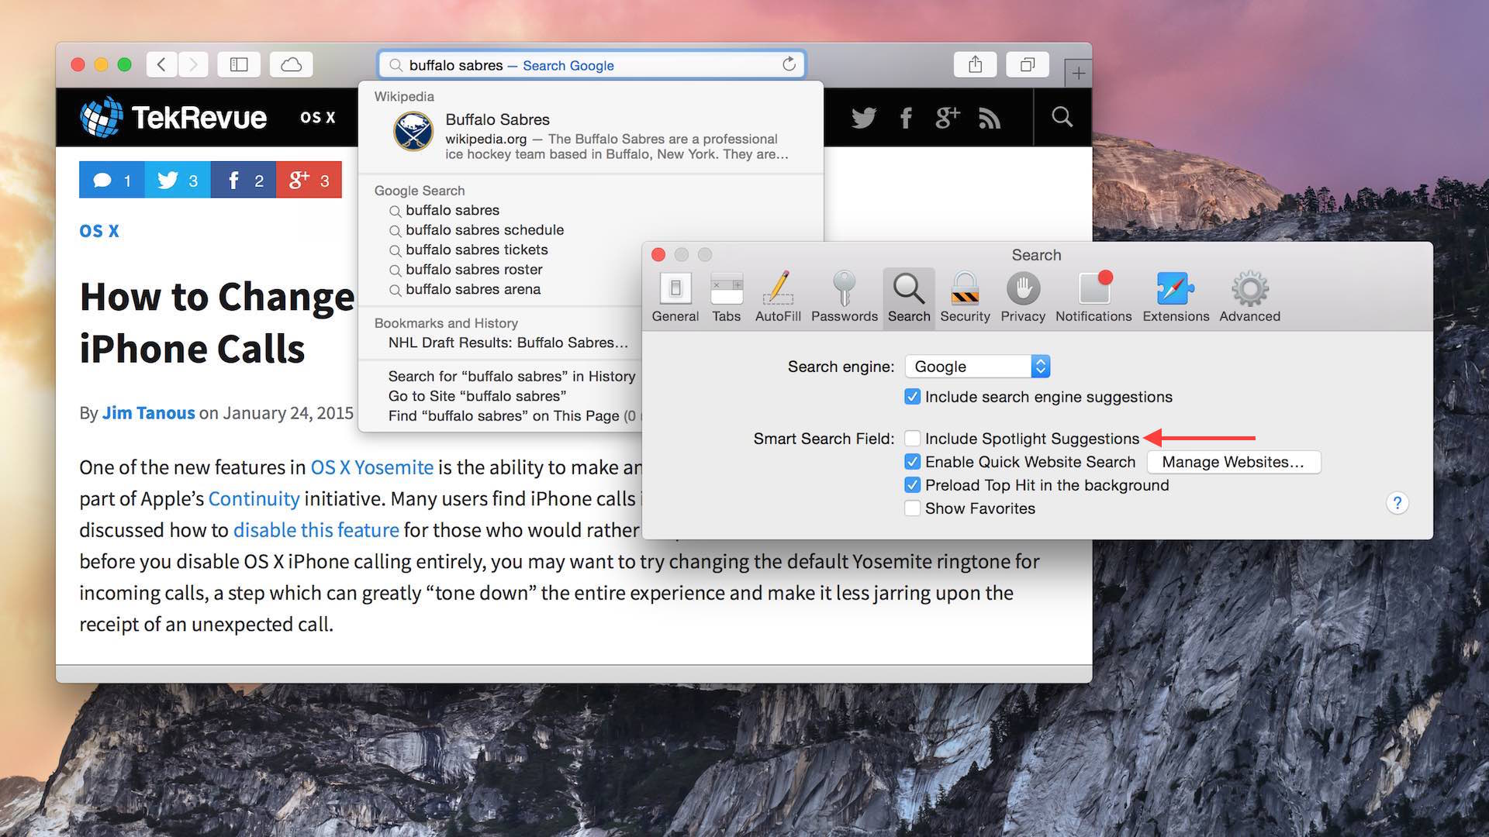Image resolution: width=1489 pixels, height=837 pixels.
Task: Open TekRevue's RSS feed icon
Action: (990, 118)
